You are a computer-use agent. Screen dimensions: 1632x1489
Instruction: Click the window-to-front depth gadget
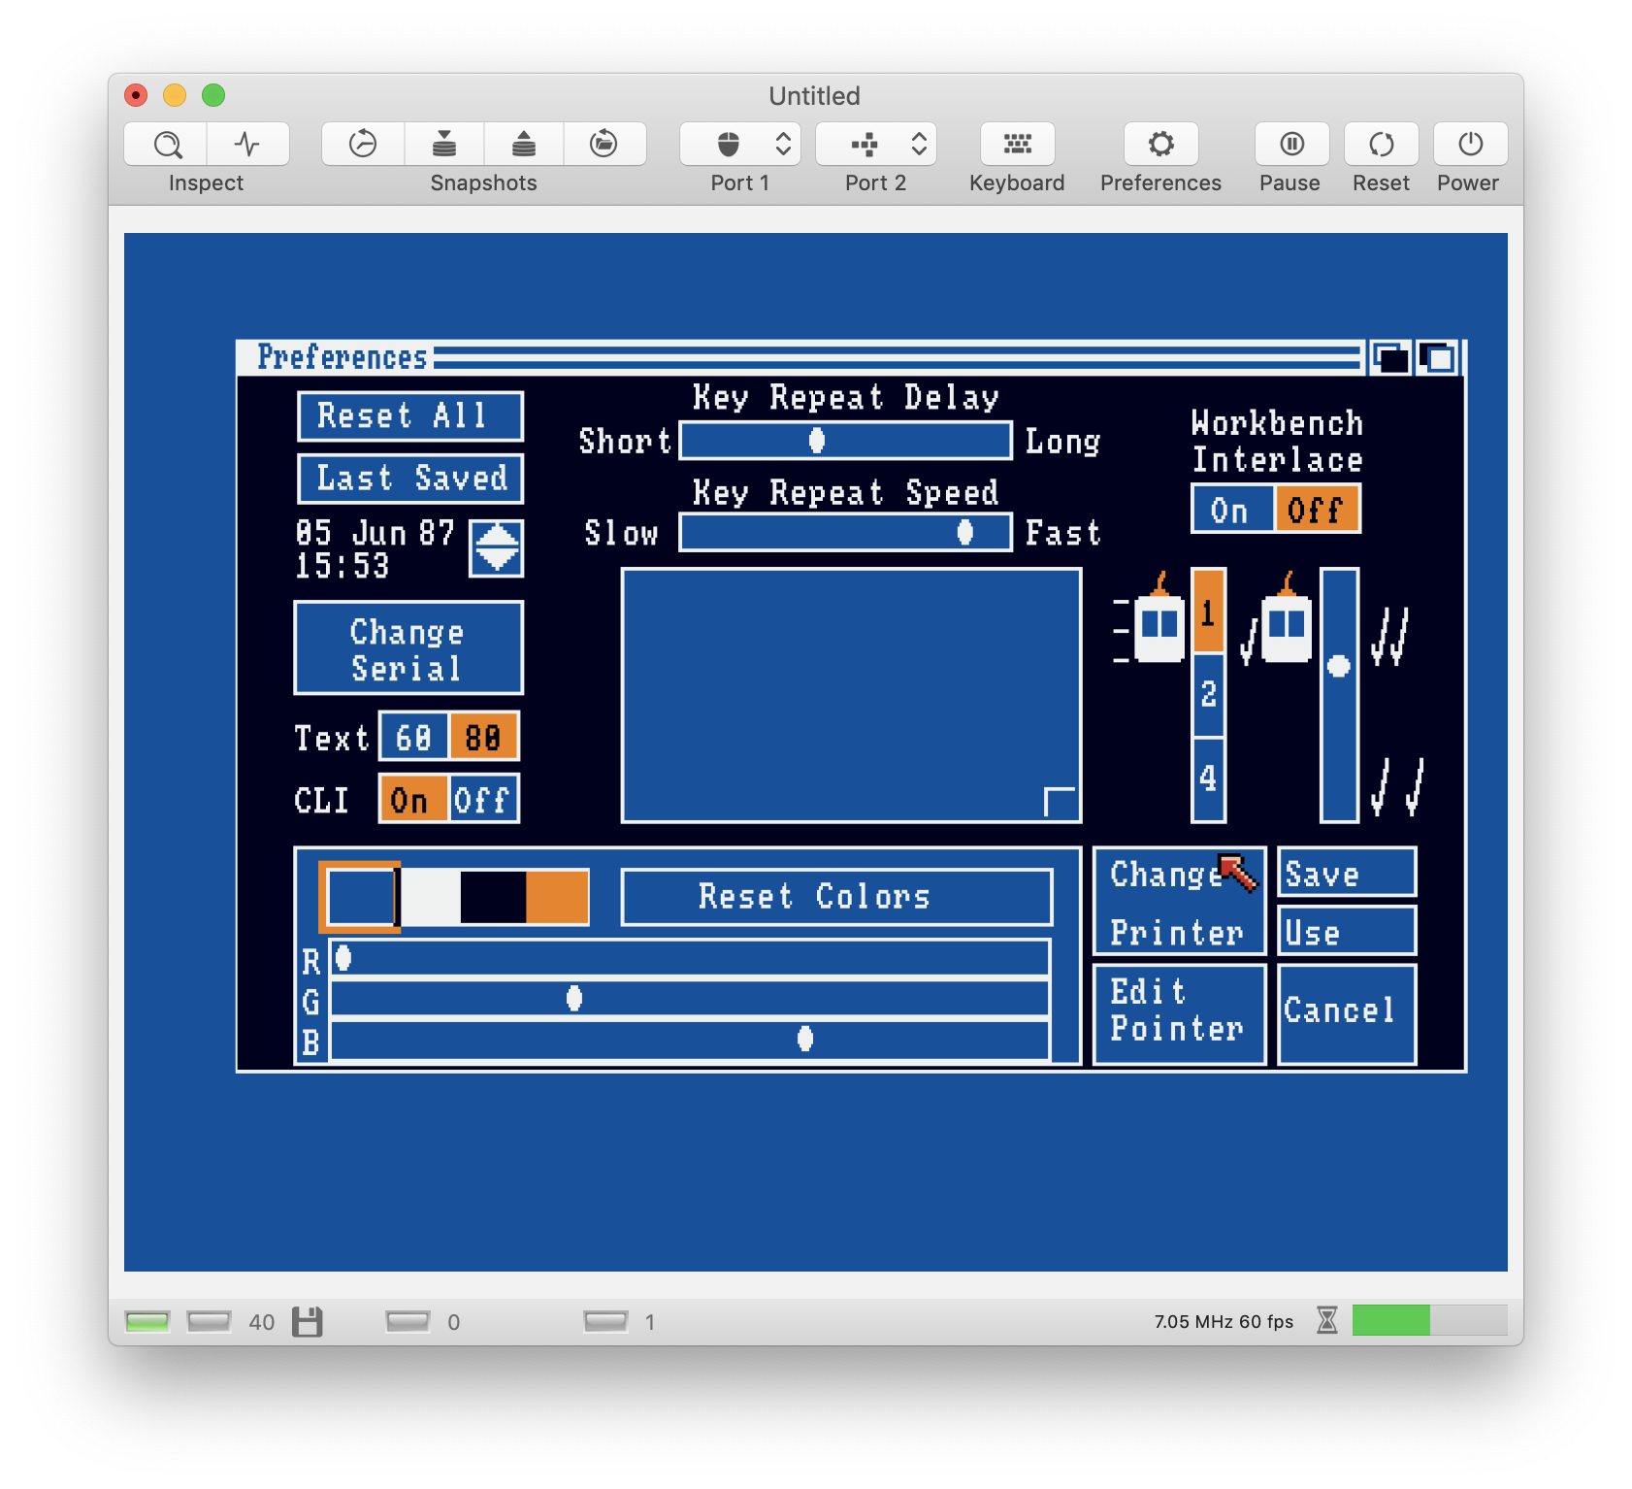[1437, 358]
